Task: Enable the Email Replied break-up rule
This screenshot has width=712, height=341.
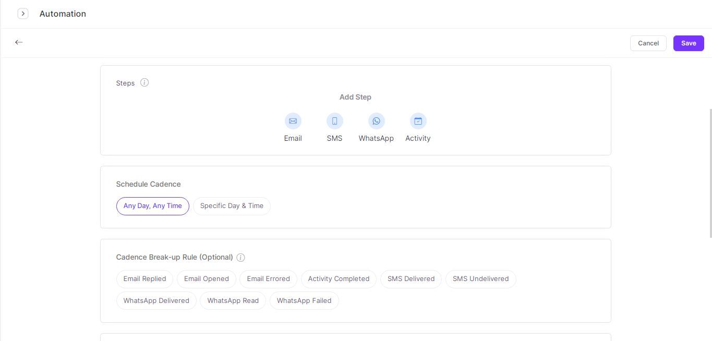Action: (x=144, y=278)
